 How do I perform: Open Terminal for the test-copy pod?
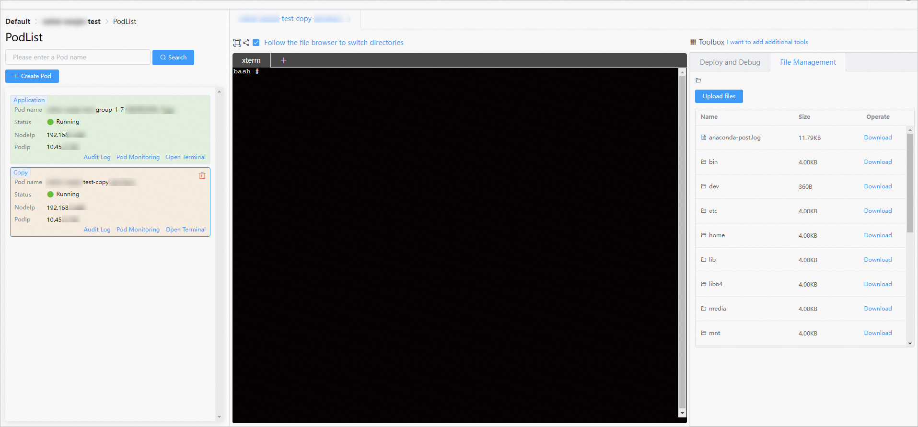[186, 230]
